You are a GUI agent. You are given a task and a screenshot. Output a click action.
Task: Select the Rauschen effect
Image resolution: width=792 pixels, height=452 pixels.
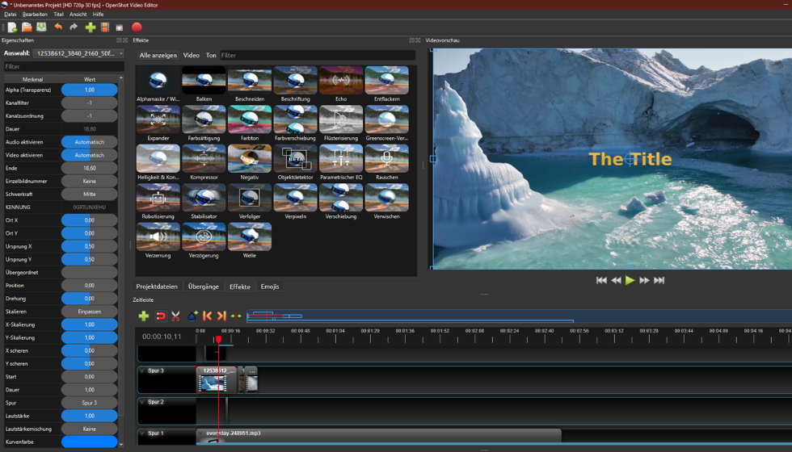tap(387, 158)
